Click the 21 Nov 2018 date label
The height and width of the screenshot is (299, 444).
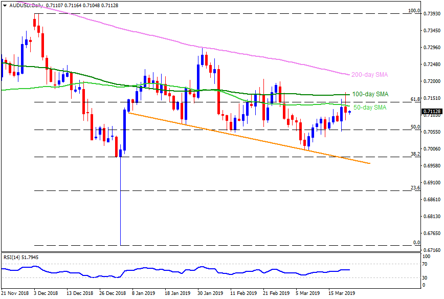[16, 293]
